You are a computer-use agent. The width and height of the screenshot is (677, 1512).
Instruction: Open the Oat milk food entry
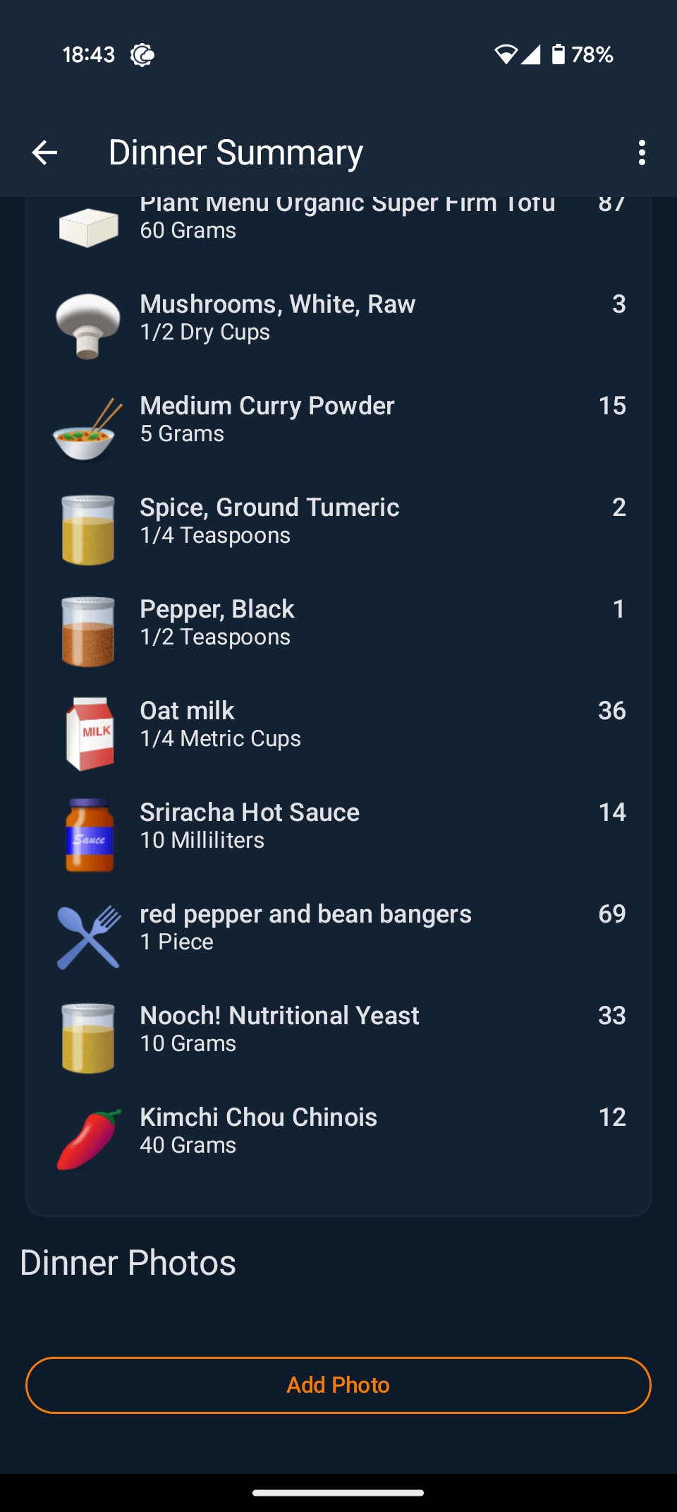(x=188, y=712)
